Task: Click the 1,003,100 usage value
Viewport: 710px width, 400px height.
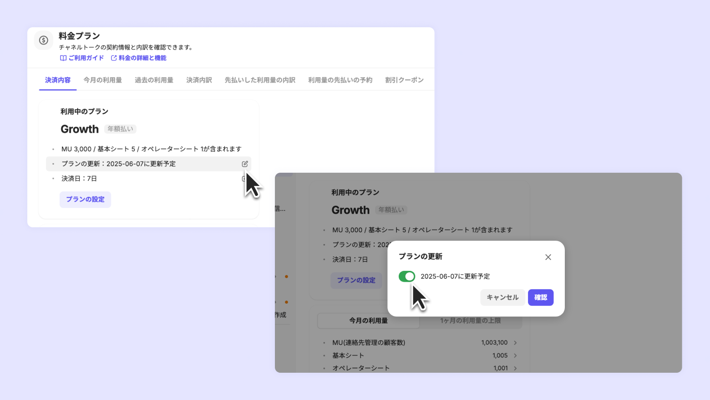Action: tap(494, 343)
